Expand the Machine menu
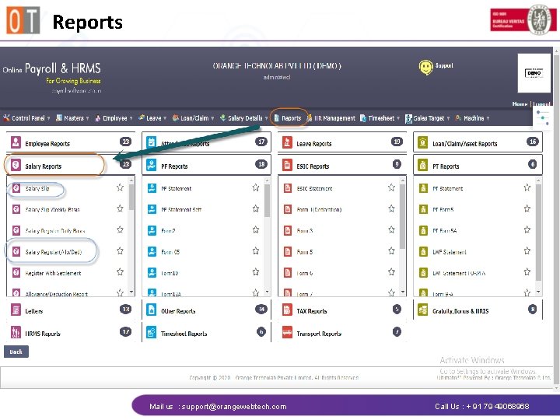The height and width of the screenshot is (420, 560). (473, 118)
